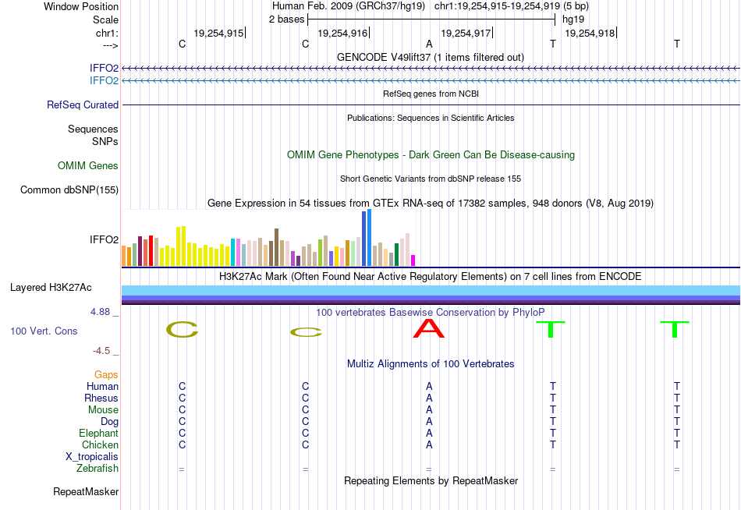Image resolution: width=741 pixels, height=510 pixels.
Task: Select the light blue IFFO2 transcript label
Action: click(x=104, y=80)
